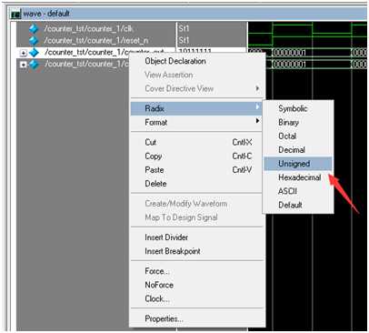This screenshot has width=369, height=333.
Task: Select the /counter_tst/counter_1/clk signal
Action: coord(88,28)
